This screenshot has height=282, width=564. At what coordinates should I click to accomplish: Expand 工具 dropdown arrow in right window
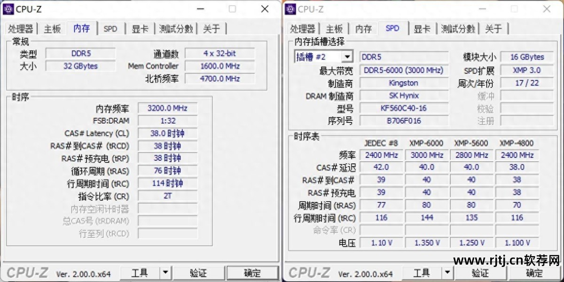(447, 273)
